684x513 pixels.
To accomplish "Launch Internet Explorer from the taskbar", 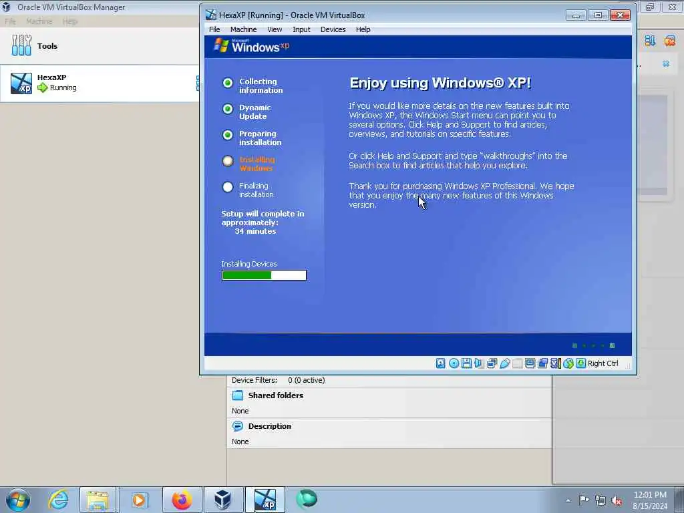I will coord(59,500).
